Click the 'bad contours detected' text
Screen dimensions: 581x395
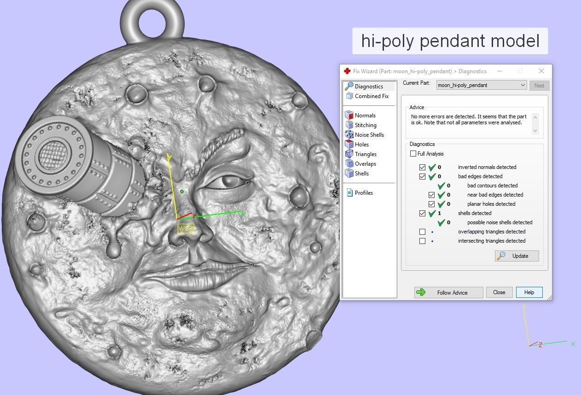tap(492, 186)
